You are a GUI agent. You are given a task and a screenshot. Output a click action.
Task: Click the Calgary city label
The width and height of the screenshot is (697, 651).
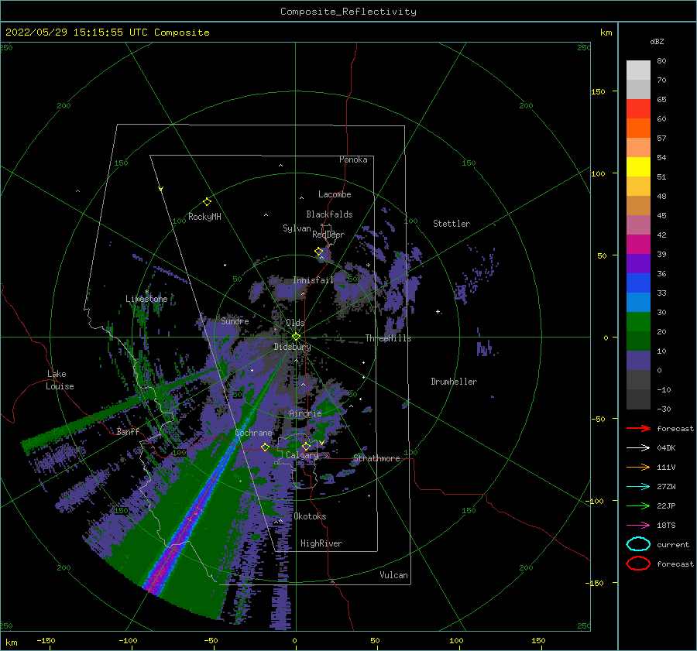(302, 455)
